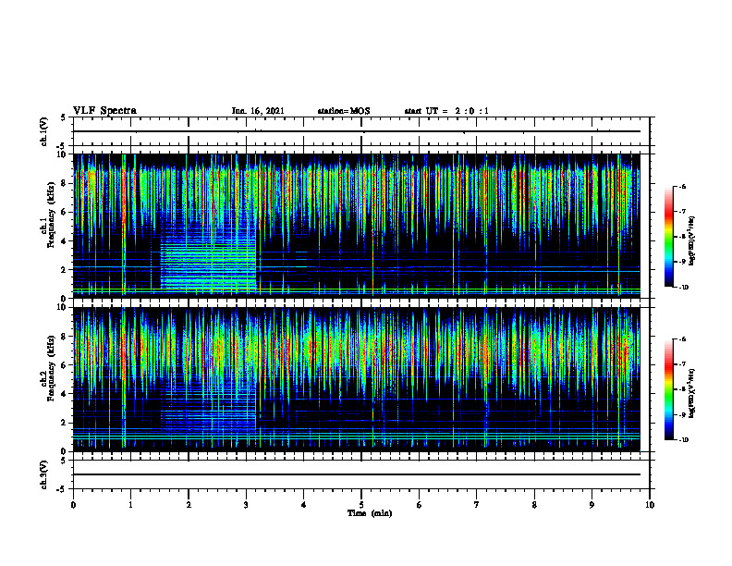Click the time axis tick label '3'

pyautogui.click(x=246, y=505)
